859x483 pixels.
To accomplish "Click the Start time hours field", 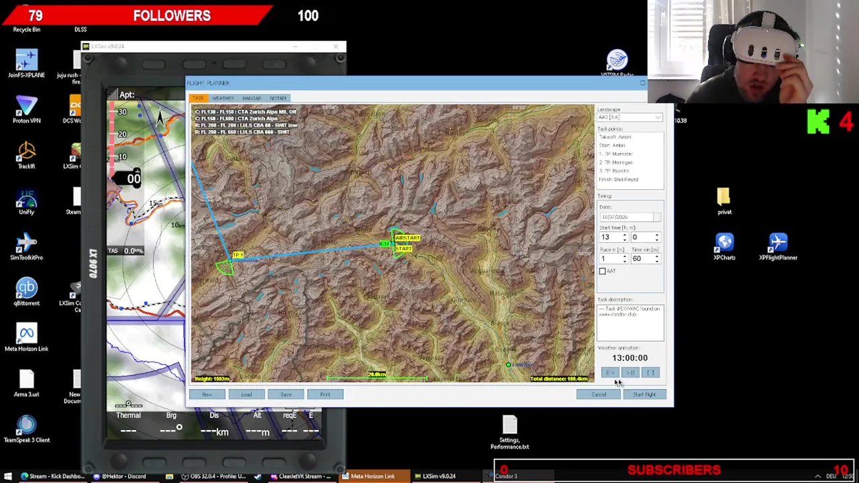I will click(610, 237).
